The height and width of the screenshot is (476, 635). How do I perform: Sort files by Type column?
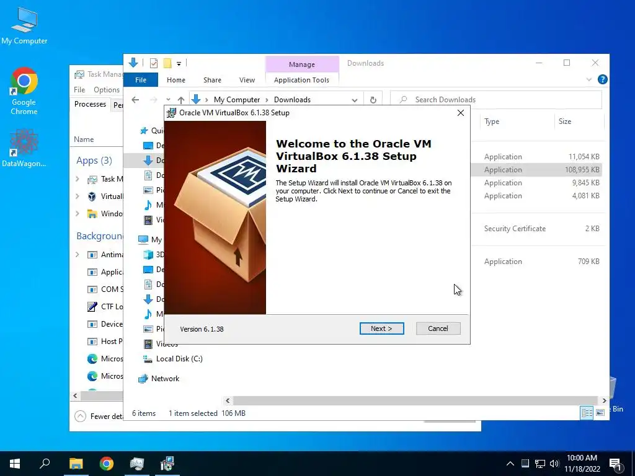pyautogui.click(x=517, y=121)
